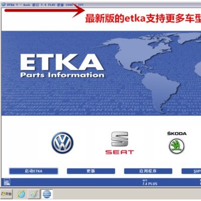Viewport: 201px width, 201px height.
Task: Start the 更新 update button
Action: coord(91,171)
